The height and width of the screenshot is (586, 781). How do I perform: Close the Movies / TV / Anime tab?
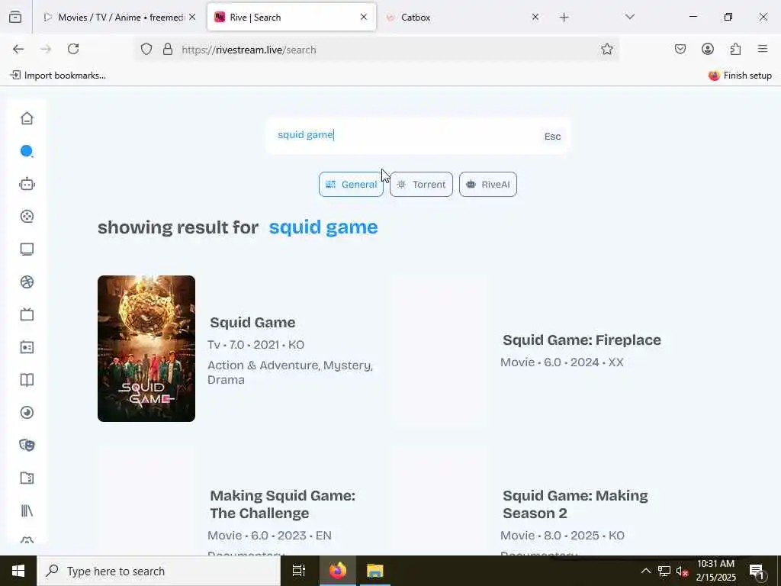coord(192,17)
